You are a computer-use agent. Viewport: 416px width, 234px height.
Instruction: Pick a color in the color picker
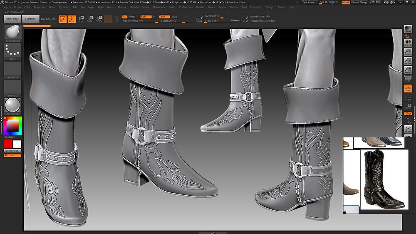pos(12,126)
